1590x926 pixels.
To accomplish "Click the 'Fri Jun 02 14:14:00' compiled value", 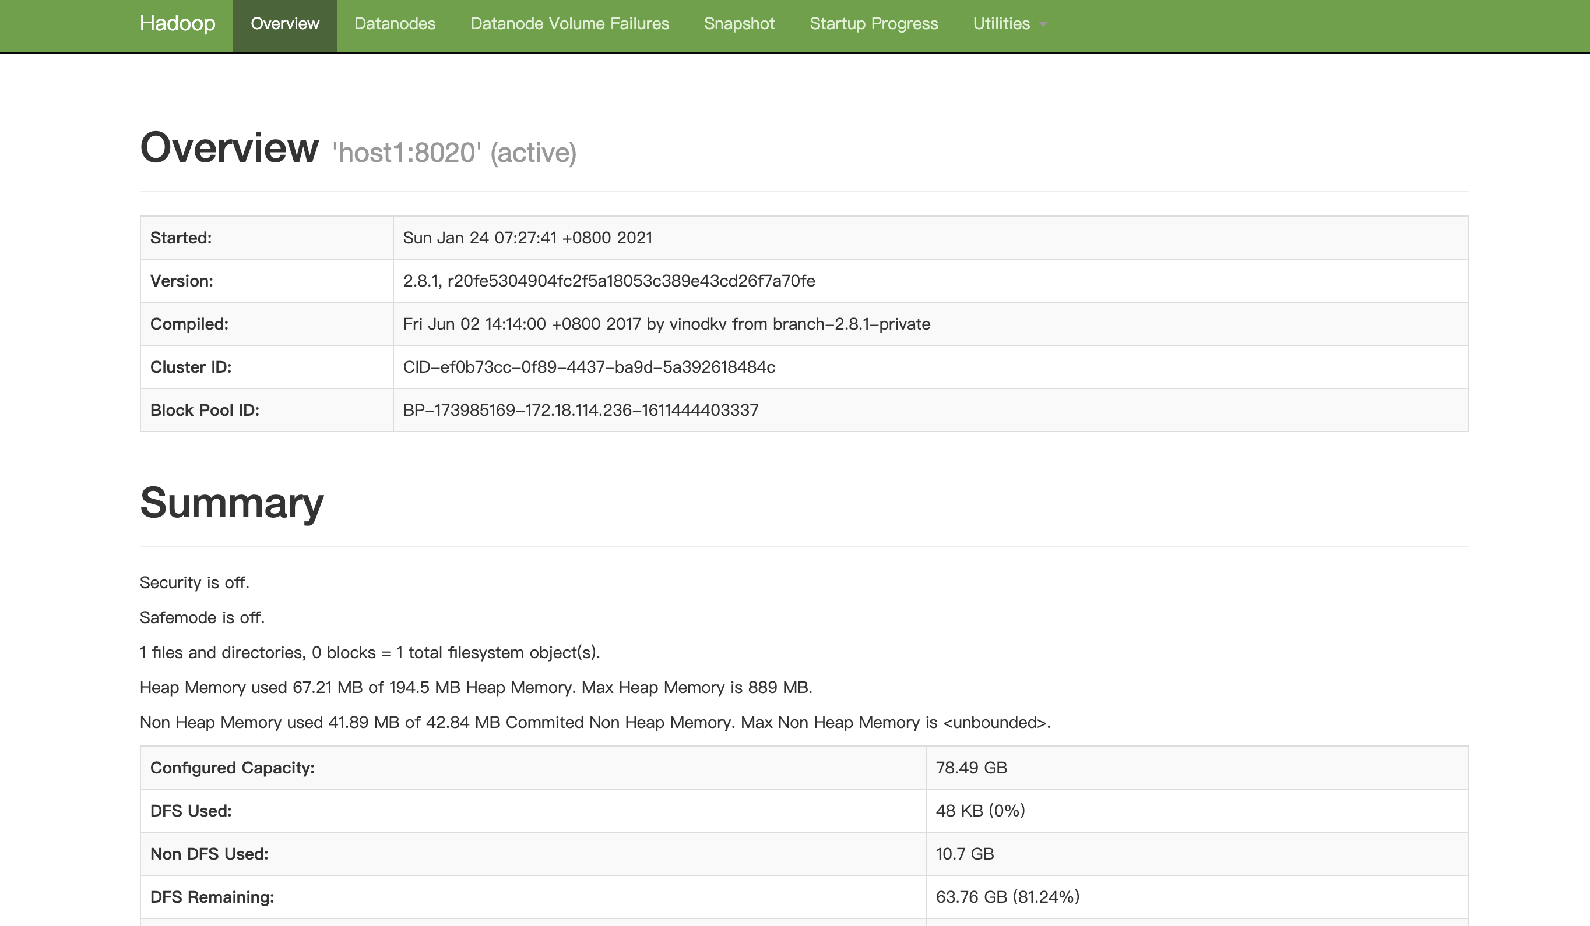I will [x=667, y=323].
